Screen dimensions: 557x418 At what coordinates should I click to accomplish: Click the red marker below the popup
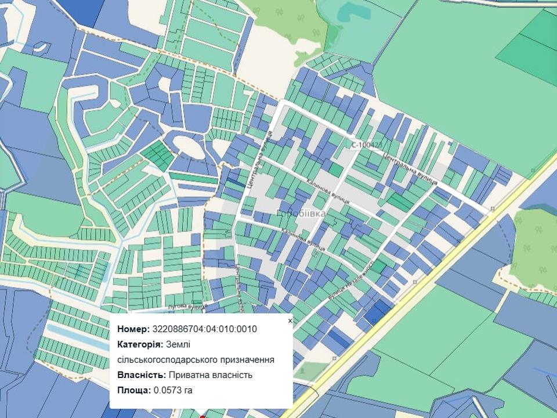202,416
